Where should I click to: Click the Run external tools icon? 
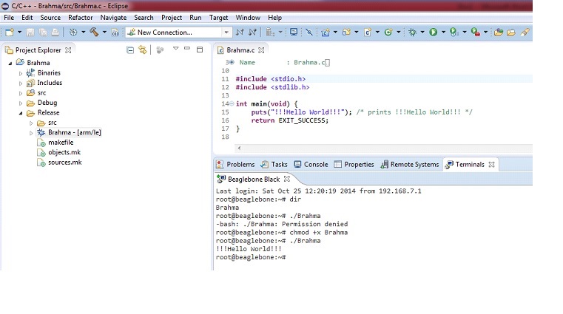(476, 33)
